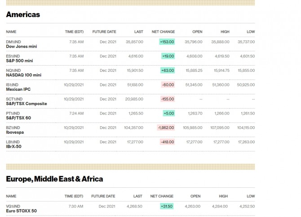Open NASDAQ 100 mini quote page
The image size is (301, 217).
23,75
